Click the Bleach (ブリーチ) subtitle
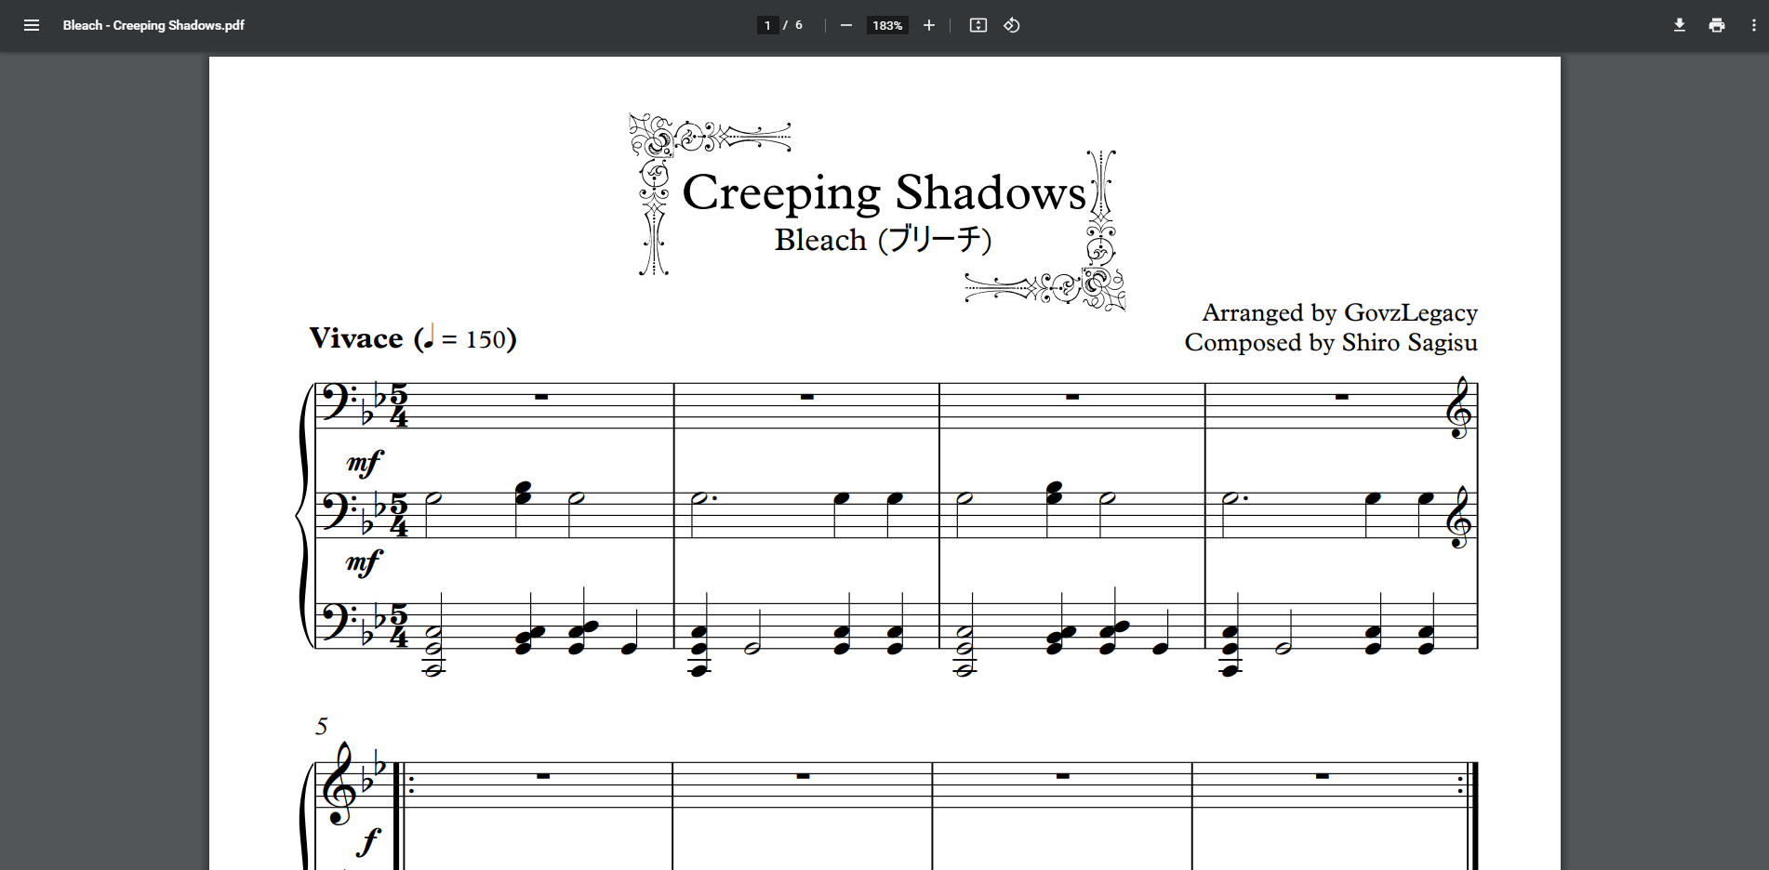1769x870 pixels. [883, 240]
